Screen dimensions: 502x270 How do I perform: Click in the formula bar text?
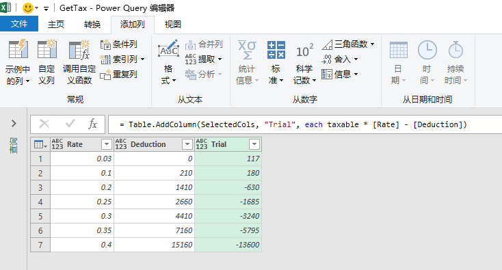coord(293,124)
